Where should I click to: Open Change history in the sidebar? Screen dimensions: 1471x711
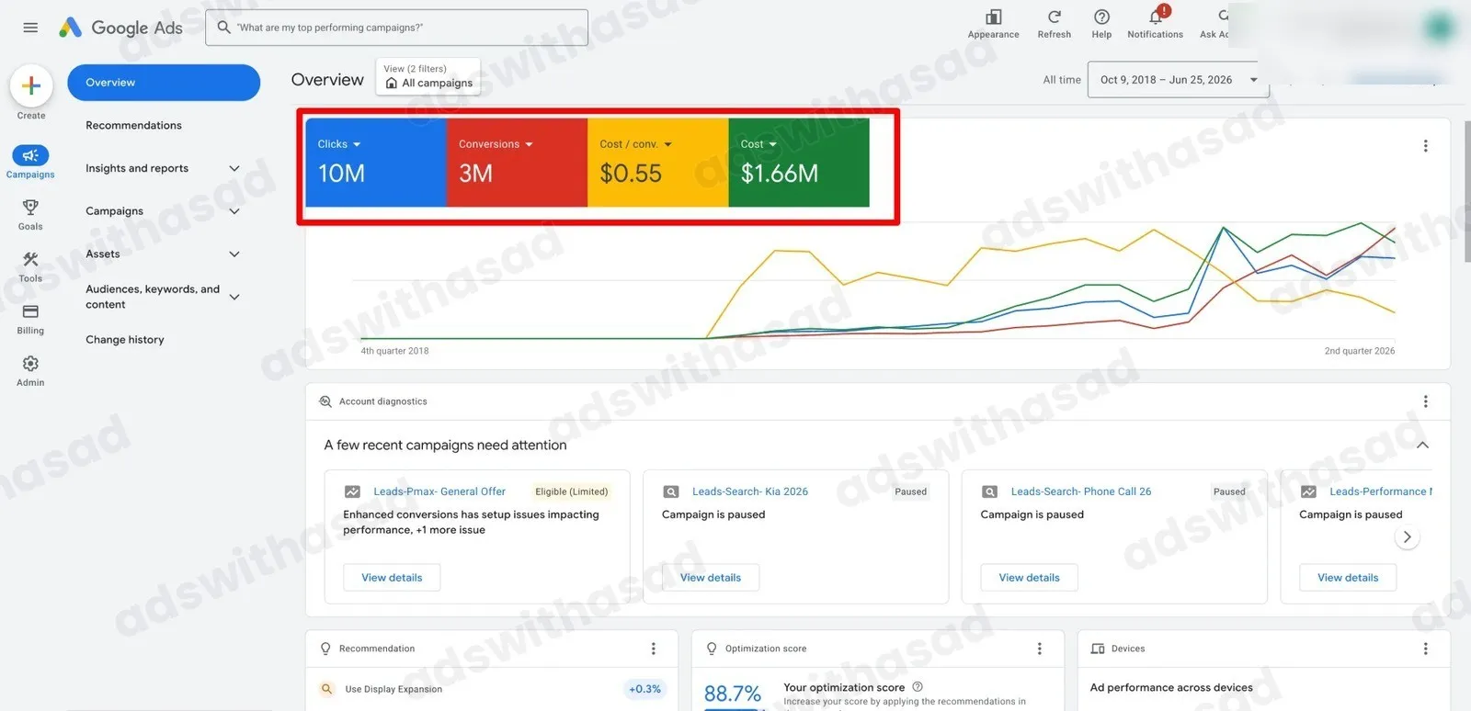pyautogui.click(x=125, y=340)
